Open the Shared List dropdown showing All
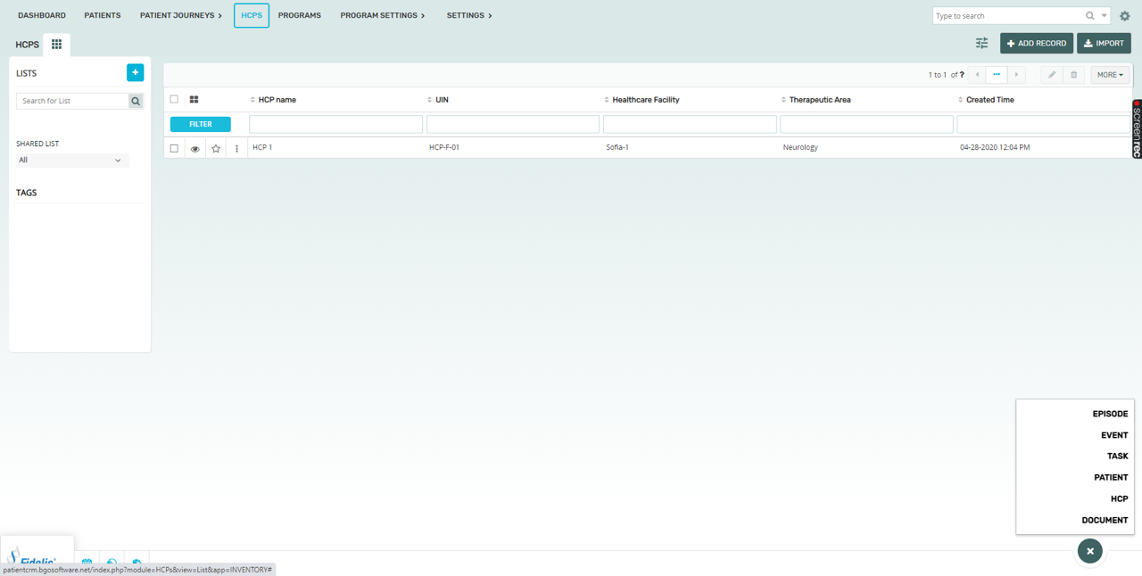The height and width of the screenshot is (576, 1142). pos(72,160)
